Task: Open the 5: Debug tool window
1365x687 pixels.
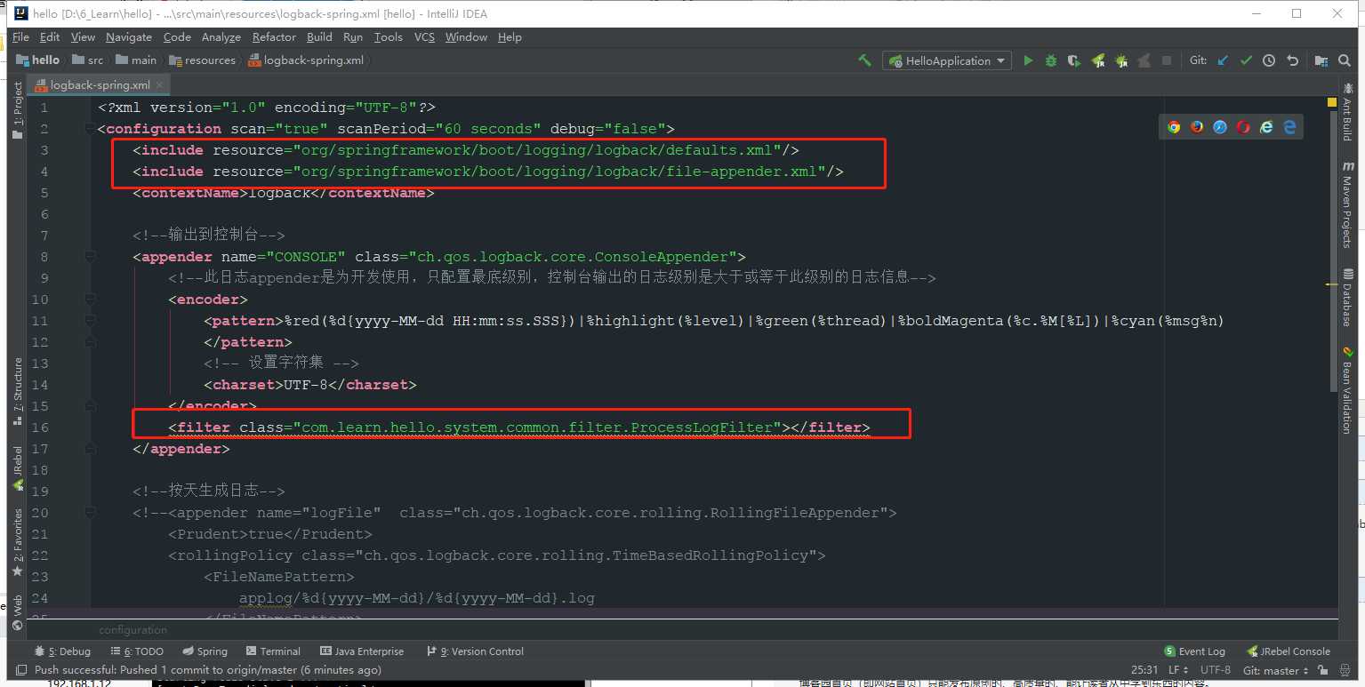Action: (62, 651)
